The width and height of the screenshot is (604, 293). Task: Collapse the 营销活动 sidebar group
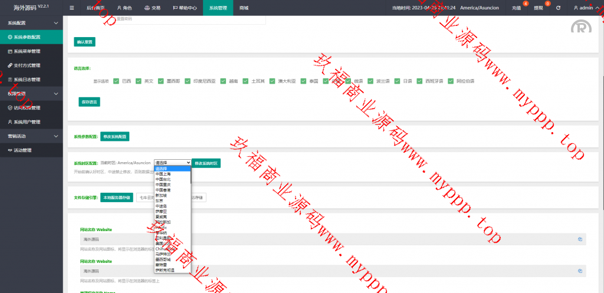(56, 136)
